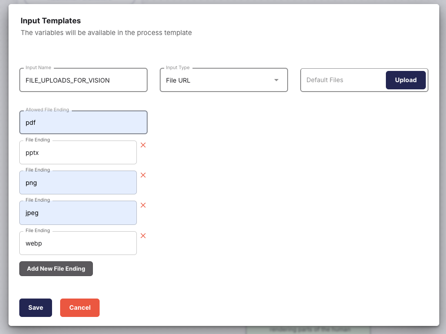
Task: Edit the png File Ending field
Action: (78, 183)
